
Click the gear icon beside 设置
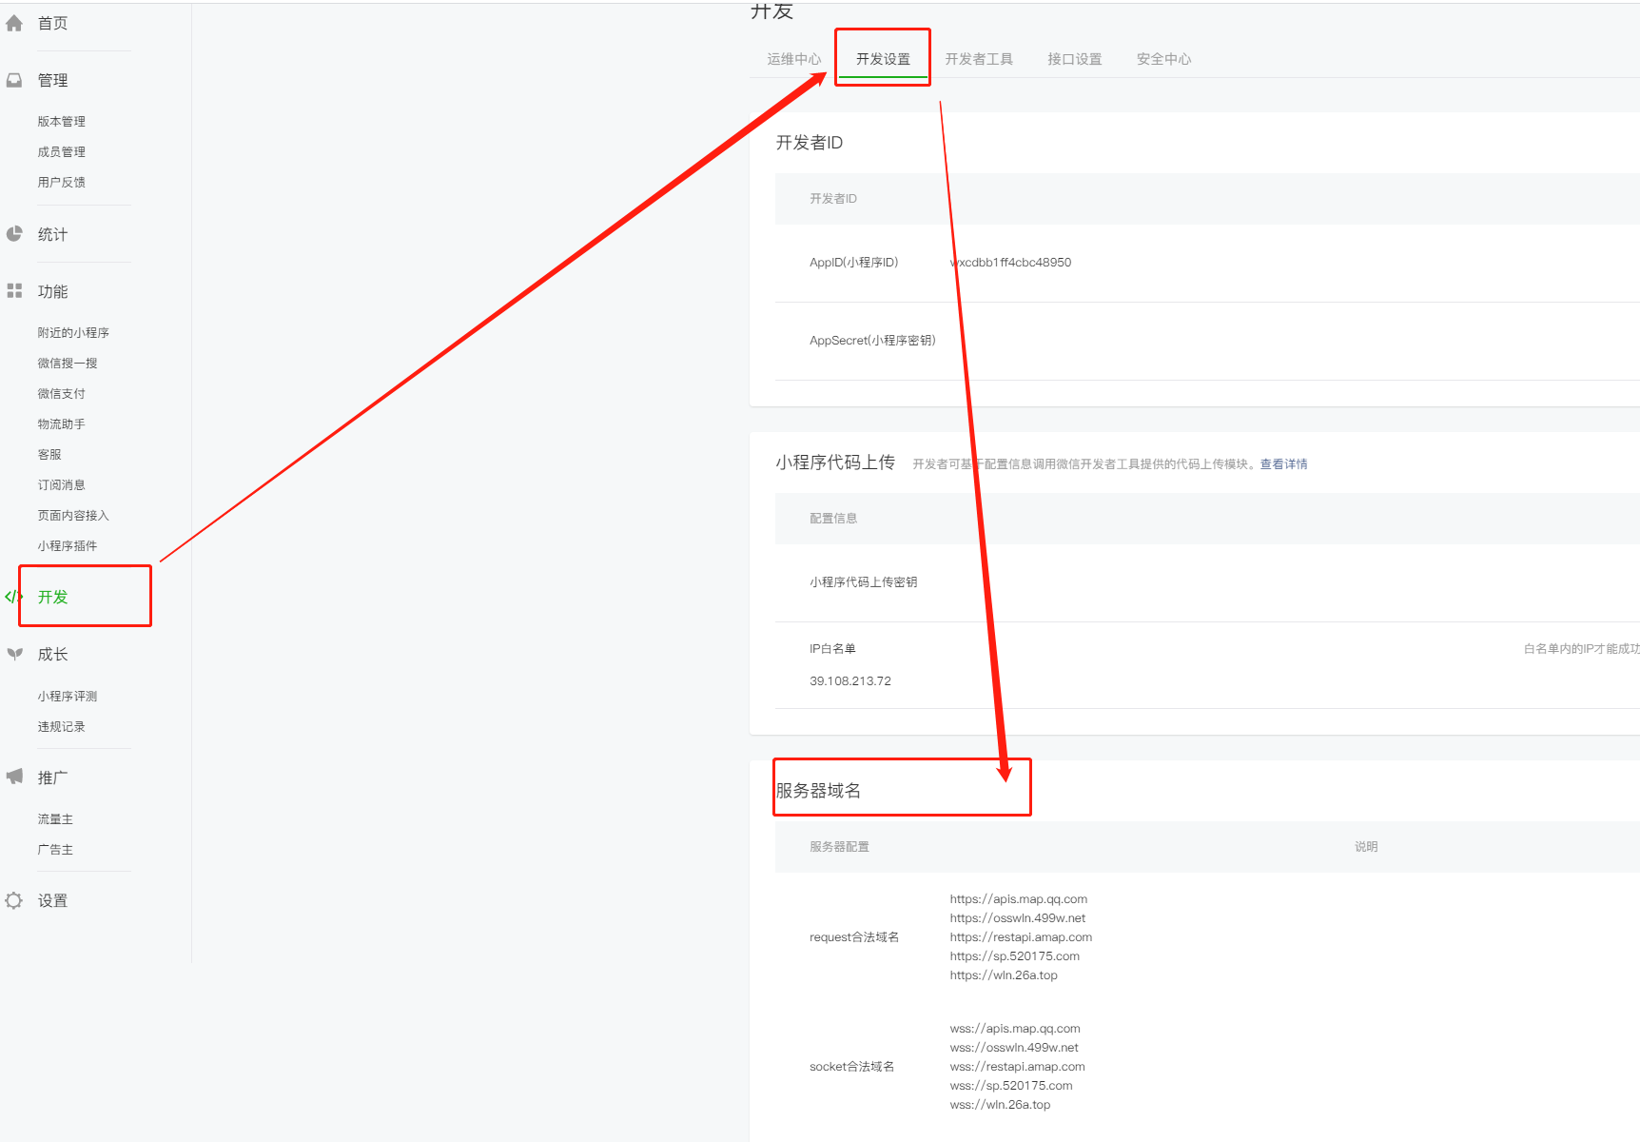coord(14,900)
